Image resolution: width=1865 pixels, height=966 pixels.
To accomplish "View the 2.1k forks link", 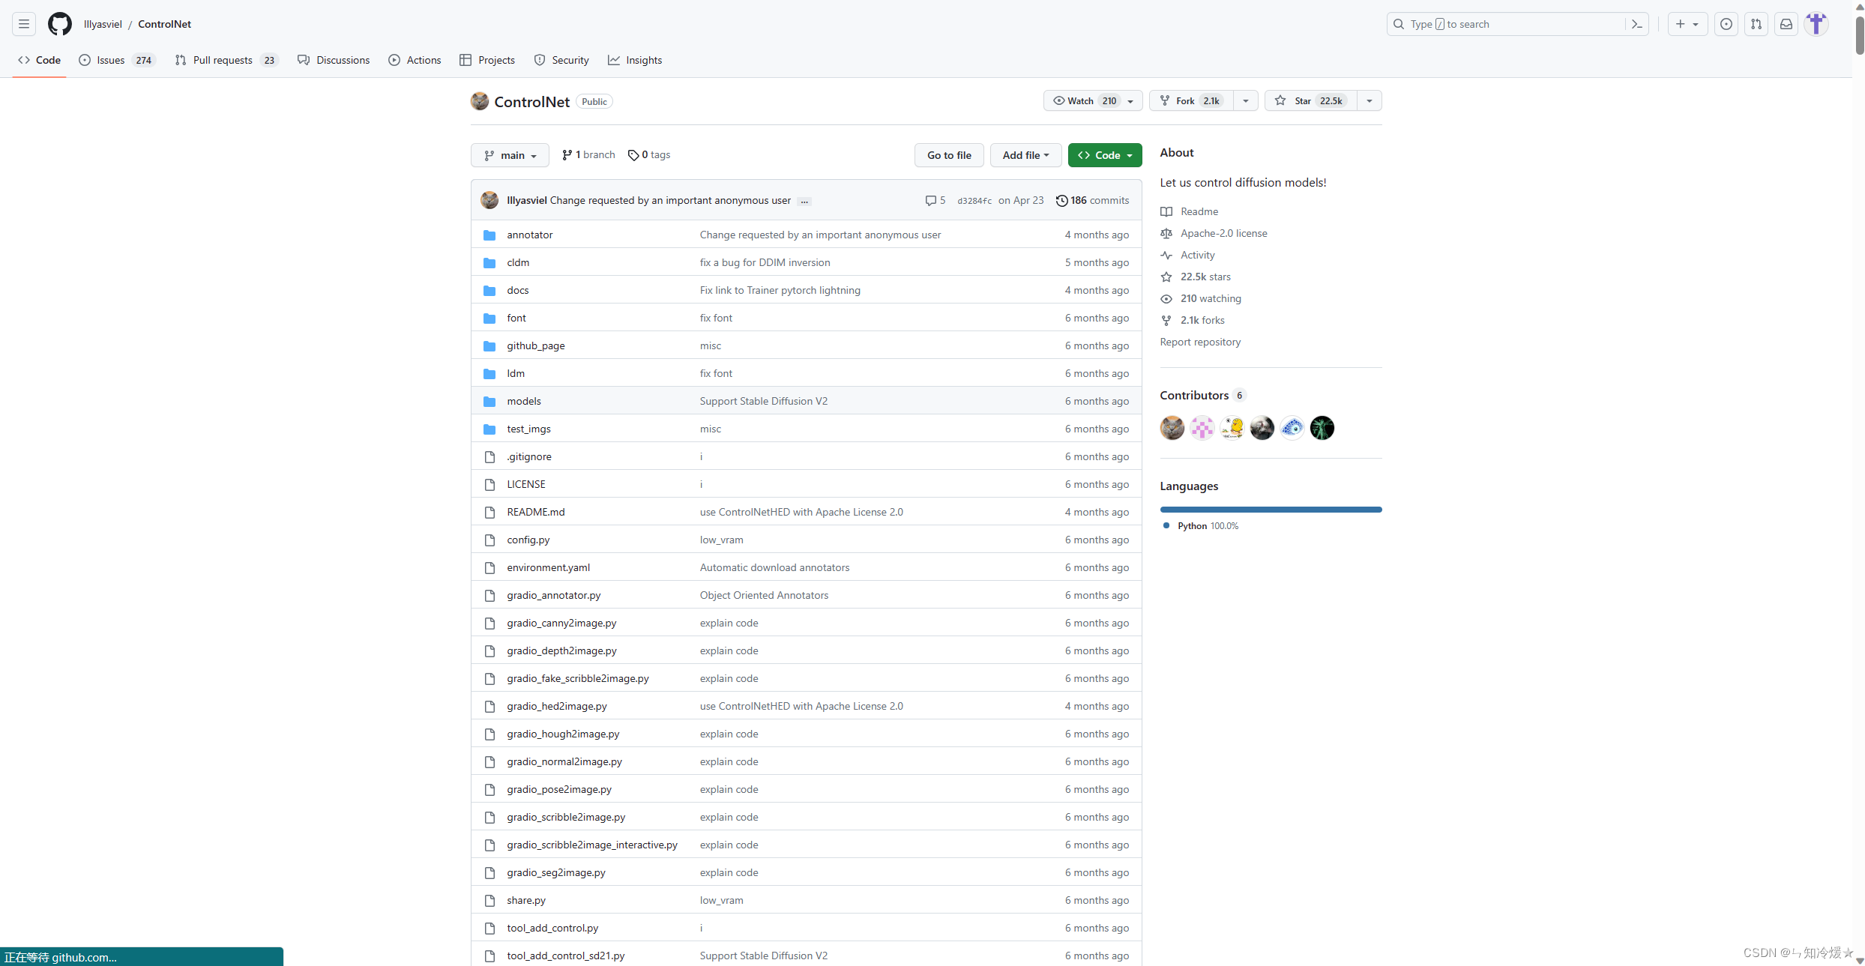I will pyautogui.click(x=1202, y=320).
